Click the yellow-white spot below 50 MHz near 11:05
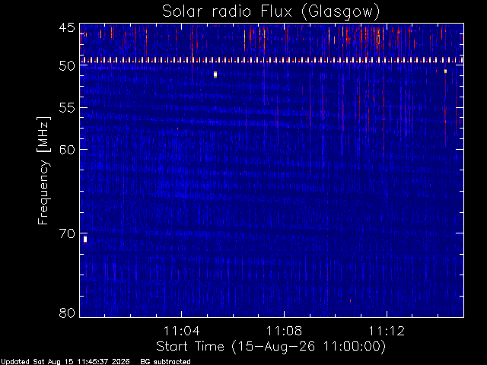Viewport: 487px width, 365px height. [215, 75]
